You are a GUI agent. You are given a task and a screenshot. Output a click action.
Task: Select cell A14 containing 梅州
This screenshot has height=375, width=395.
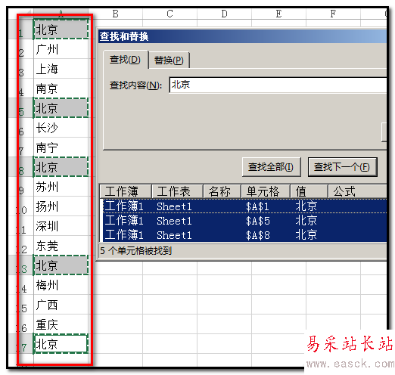61,285
